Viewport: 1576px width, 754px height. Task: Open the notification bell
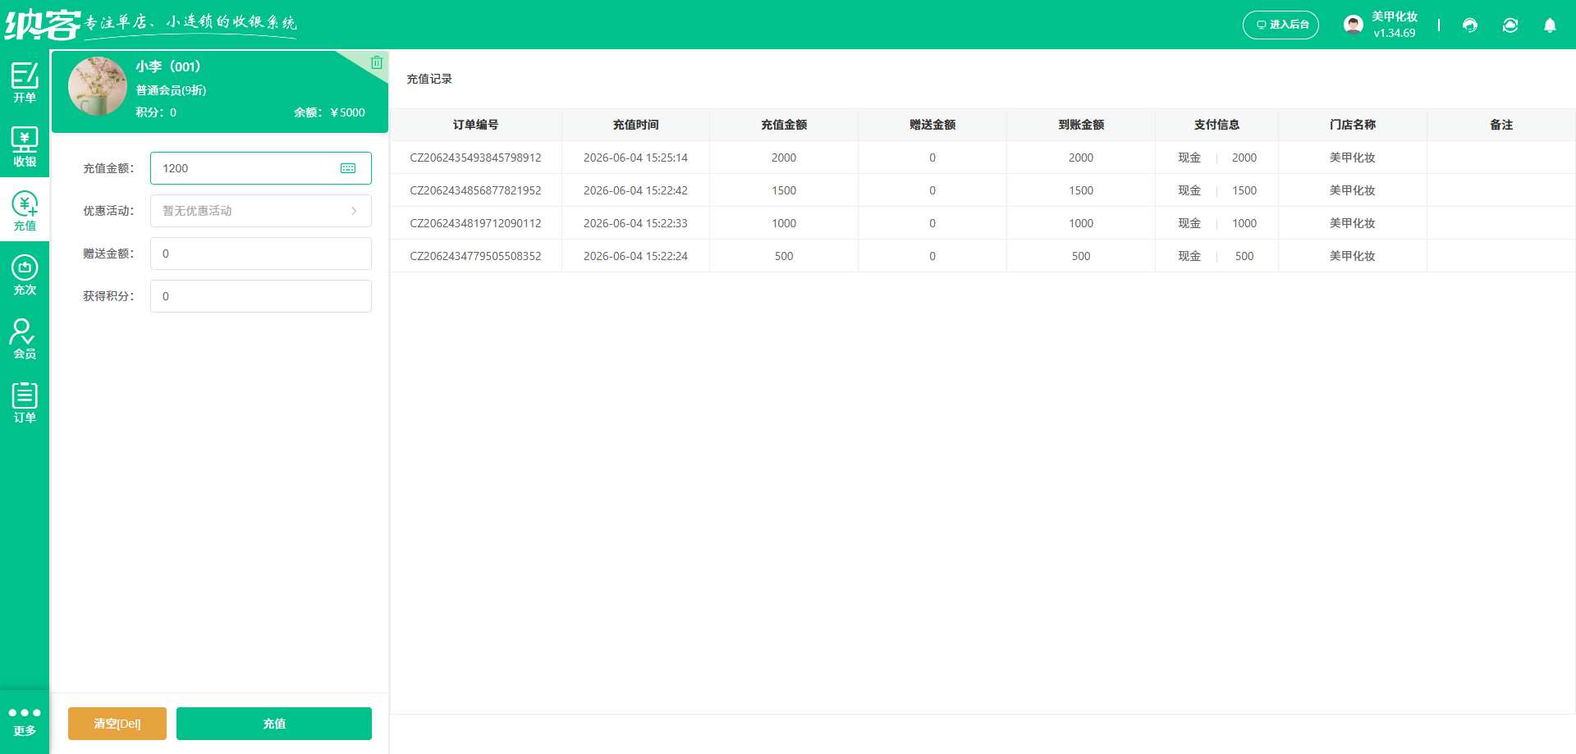point(1550,25)
